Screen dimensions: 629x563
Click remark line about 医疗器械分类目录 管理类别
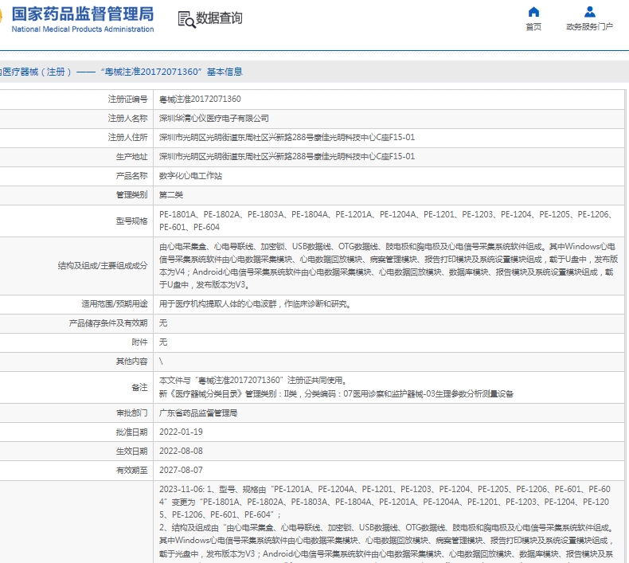[x=336, y=394]
